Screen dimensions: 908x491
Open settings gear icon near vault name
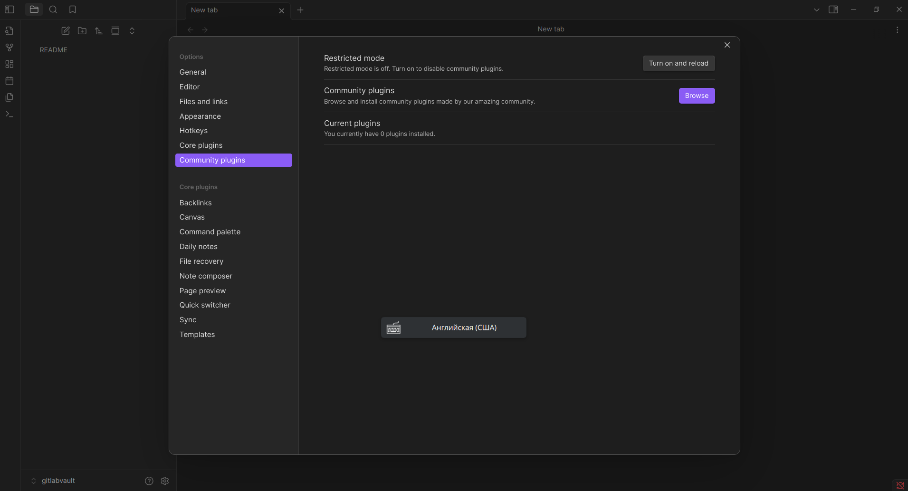(165, 481)
